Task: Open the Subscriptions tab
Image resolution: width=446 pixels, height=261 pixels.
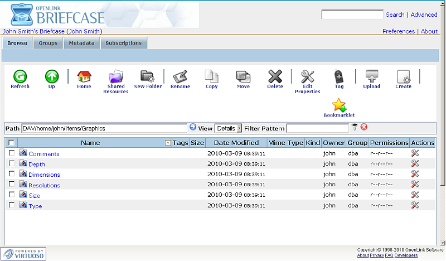Action: (124, 43)
